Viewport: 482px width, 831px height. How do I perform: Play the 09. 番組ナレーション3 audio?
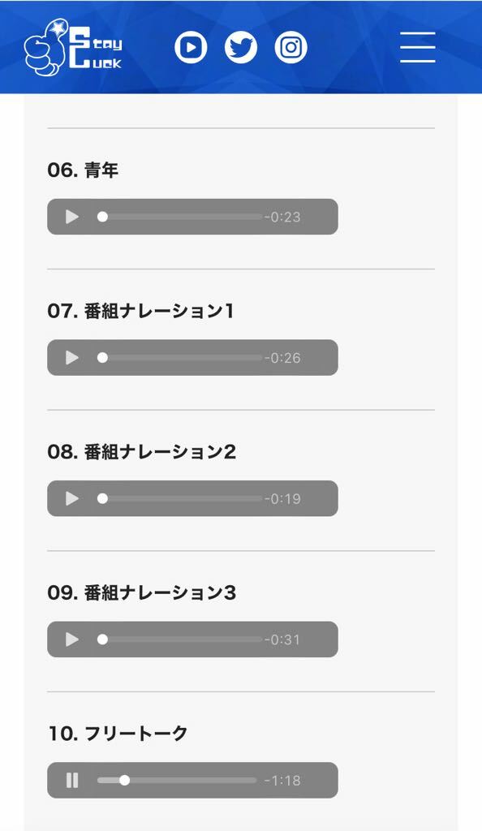point(72,639)
